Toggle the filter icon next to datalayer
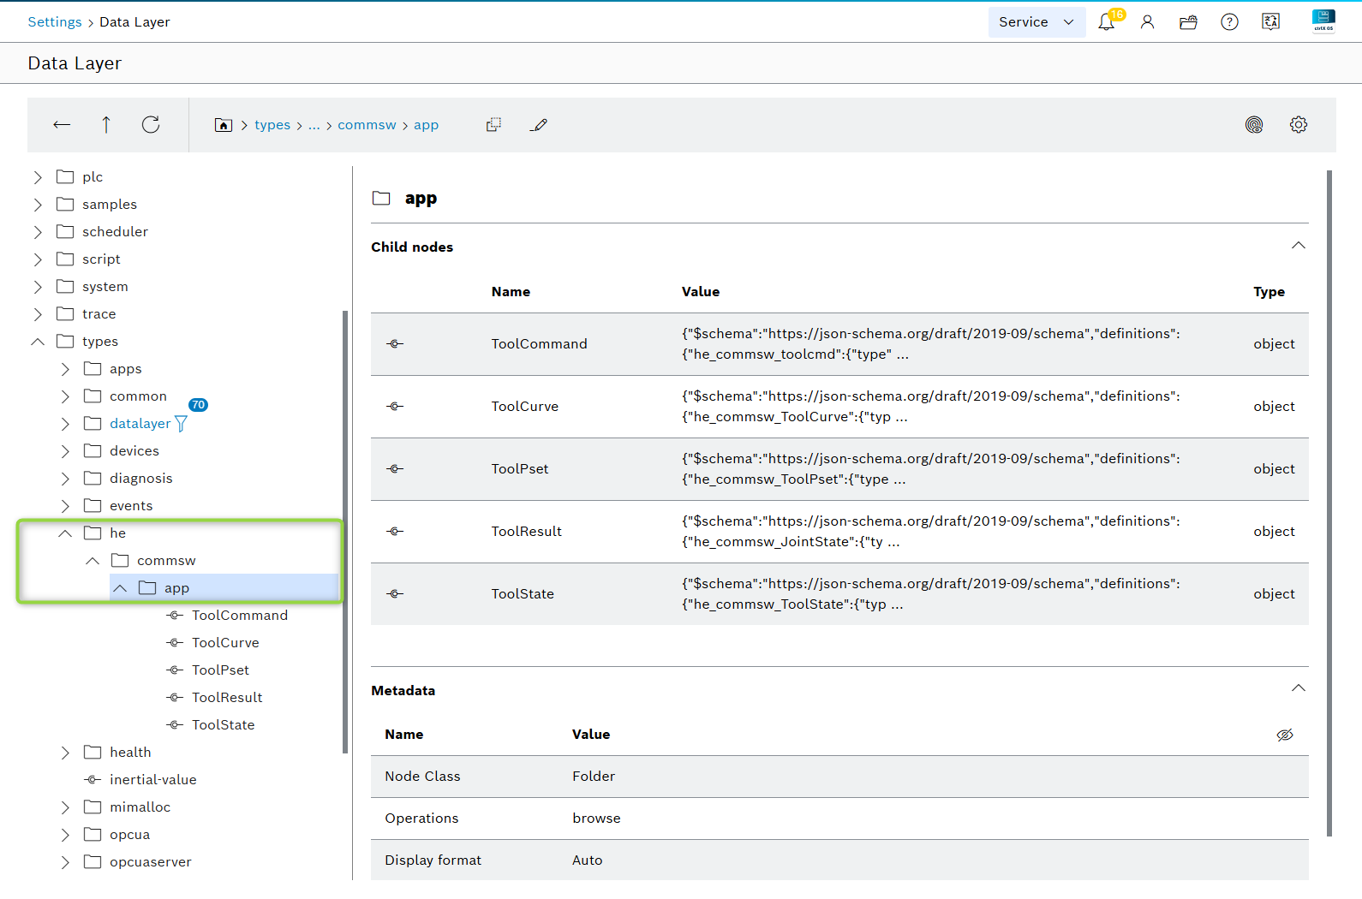Viewport: 1362px width, 899px height. tap(181, 424)
